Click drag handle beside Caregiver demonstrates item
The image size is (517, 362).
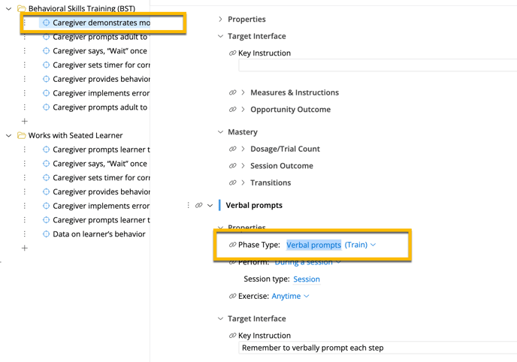(x=24, y=23)
